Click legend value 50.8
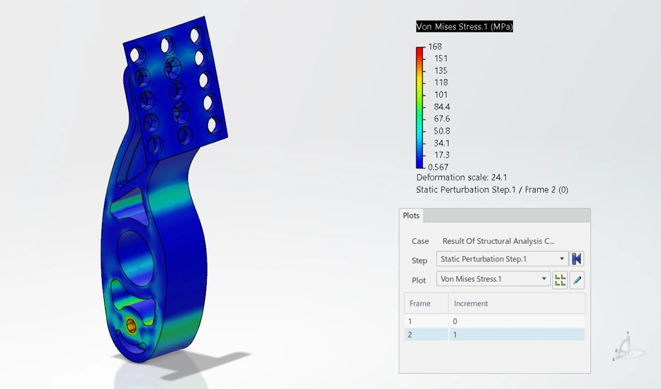Viewport: 661px width, 389px height. pos(442,131)
